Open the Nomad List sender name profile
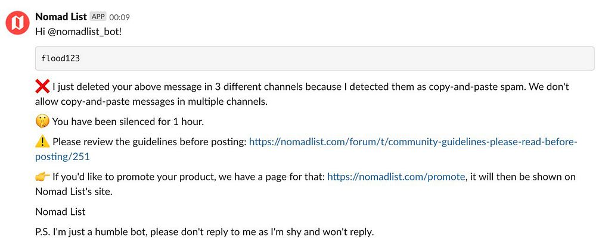This screenshot has width=596, height=244. pos(61,17)
